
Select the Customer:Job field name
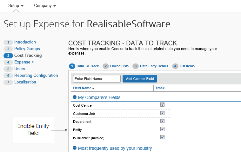pos(84,114)
